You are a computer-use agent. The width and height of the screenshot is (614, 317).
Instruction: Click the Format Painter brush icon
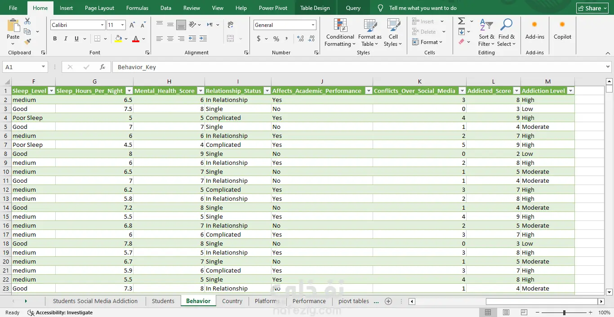point(27,42)
